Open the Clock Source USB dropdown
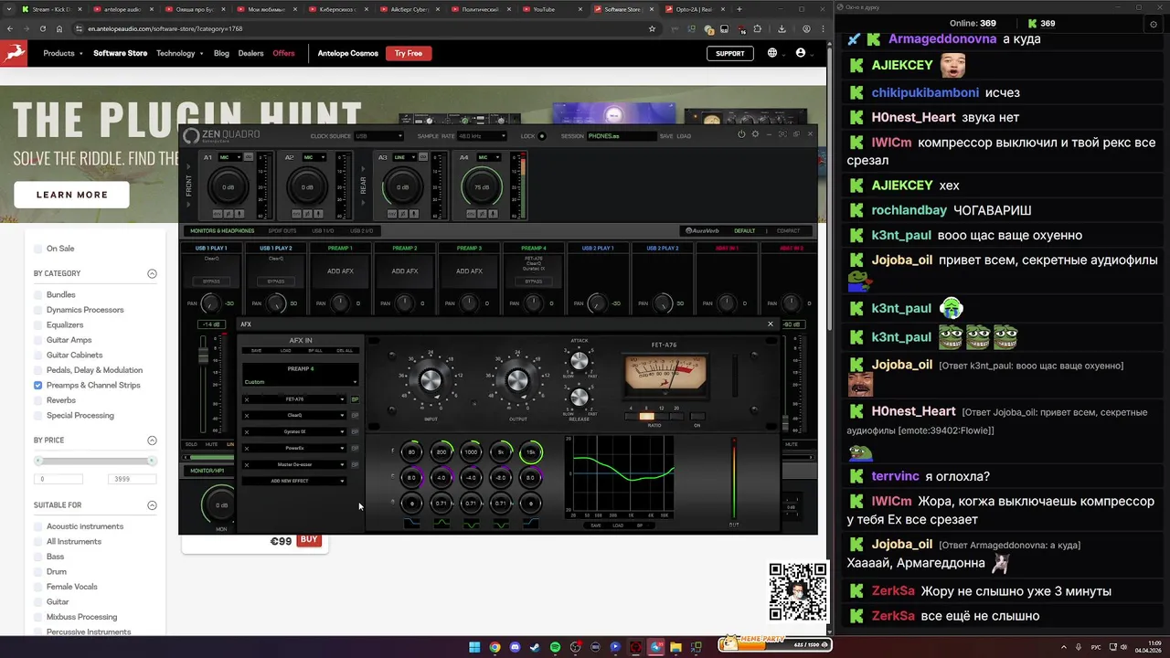 tap(378, 136)
